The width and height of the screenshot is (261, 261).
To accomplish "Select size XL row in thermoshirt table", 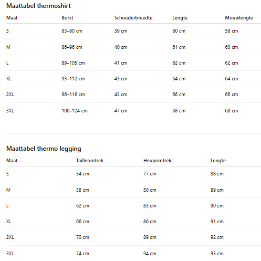I will pyautogui.click(x=133, y=79).
